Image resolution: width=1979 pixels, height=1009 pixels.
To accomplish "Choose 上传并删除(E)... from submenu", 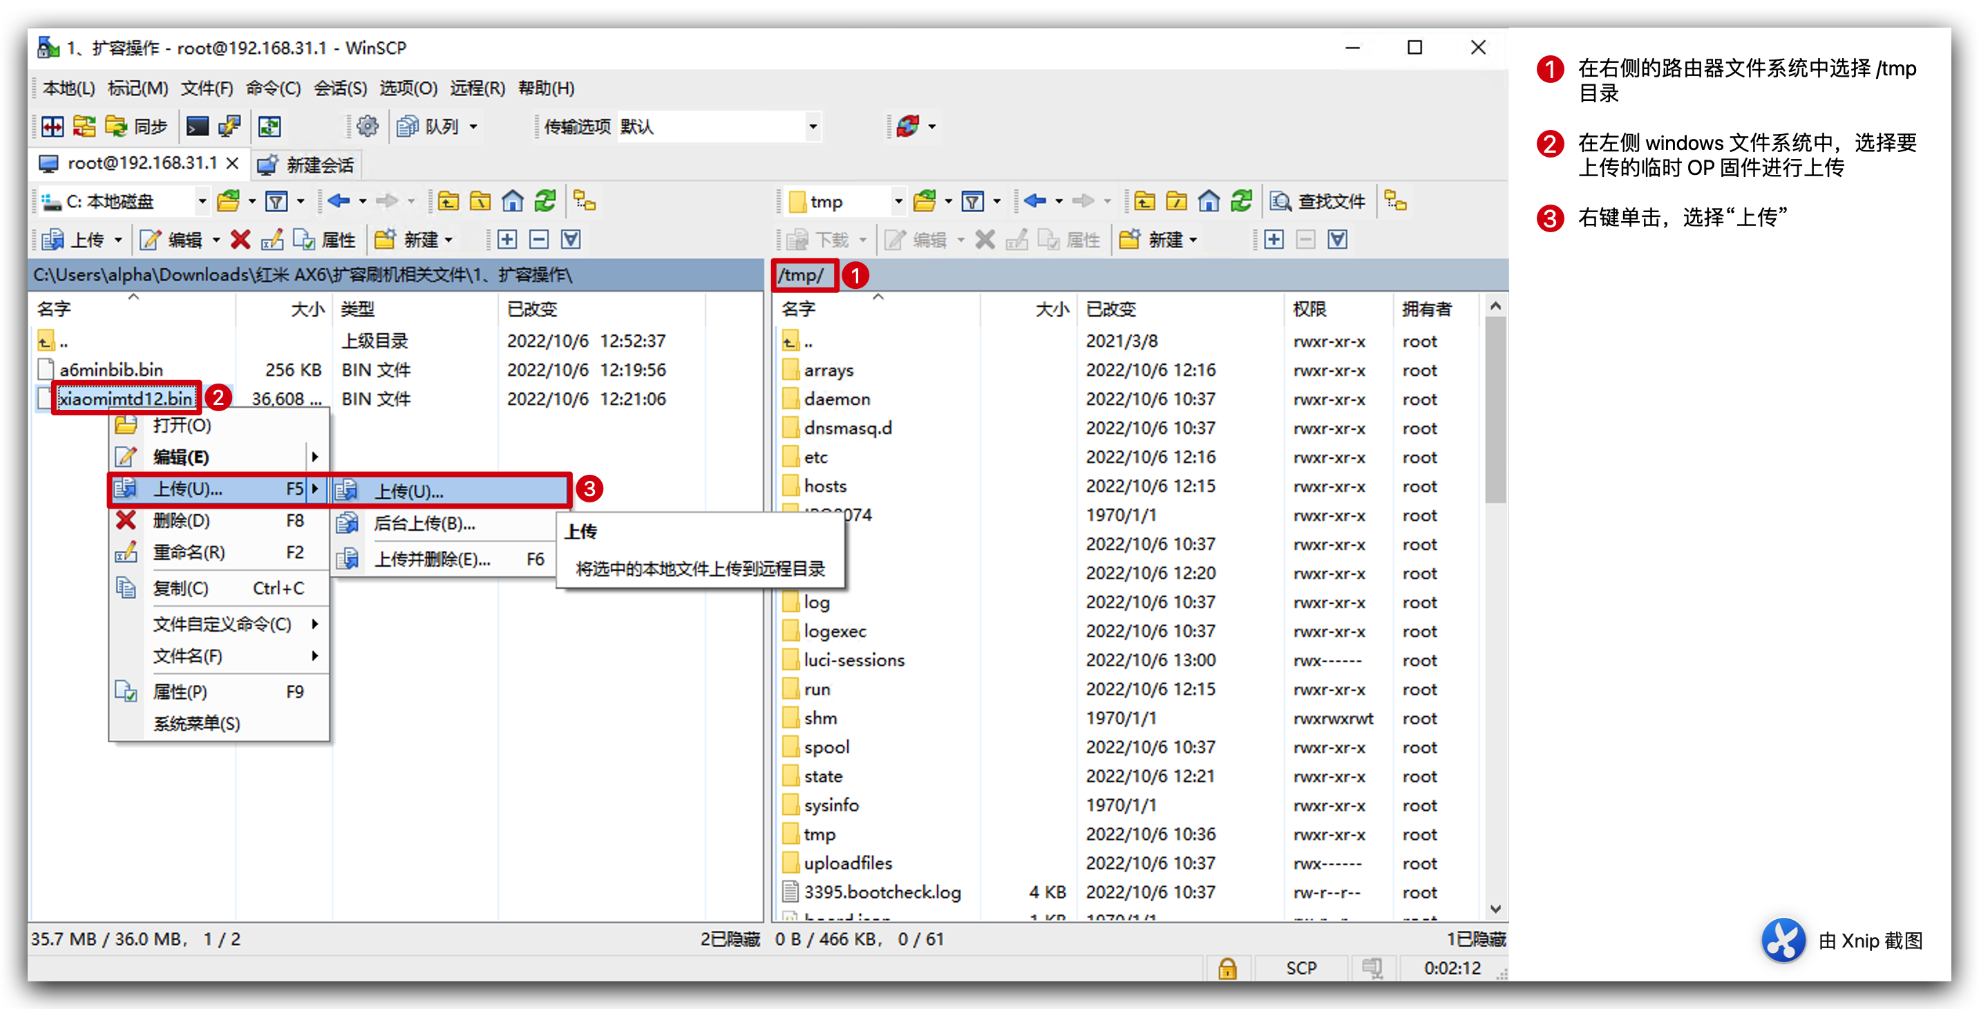I will point(445,560).
